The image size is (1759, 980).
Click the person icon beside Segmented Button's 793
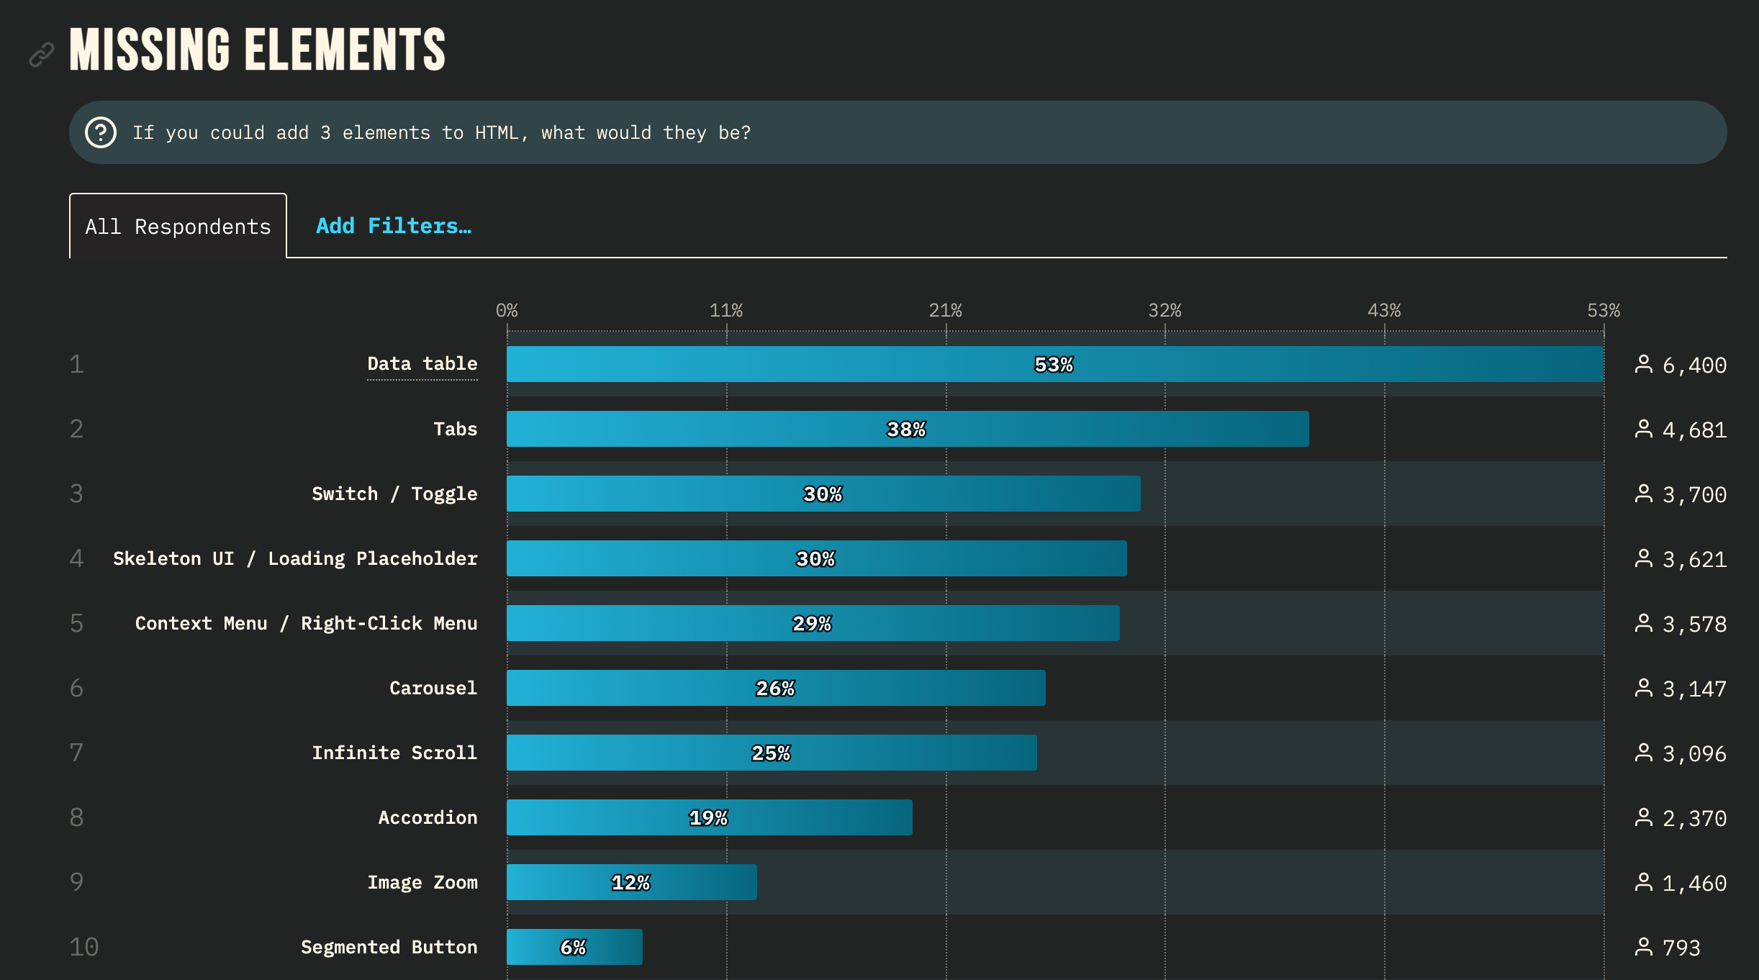[x=1645, y=947]
